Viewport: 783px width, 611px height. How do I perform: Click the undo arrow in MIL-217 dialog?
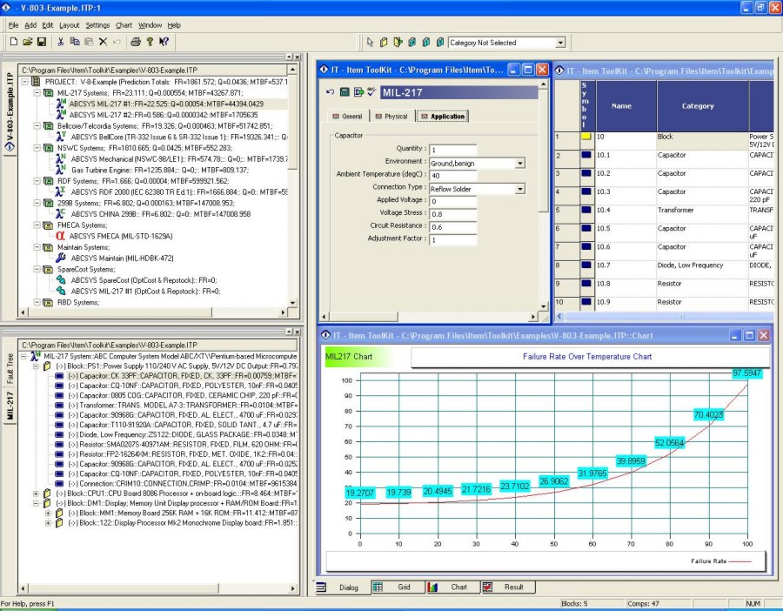click(x=330, y=92)
